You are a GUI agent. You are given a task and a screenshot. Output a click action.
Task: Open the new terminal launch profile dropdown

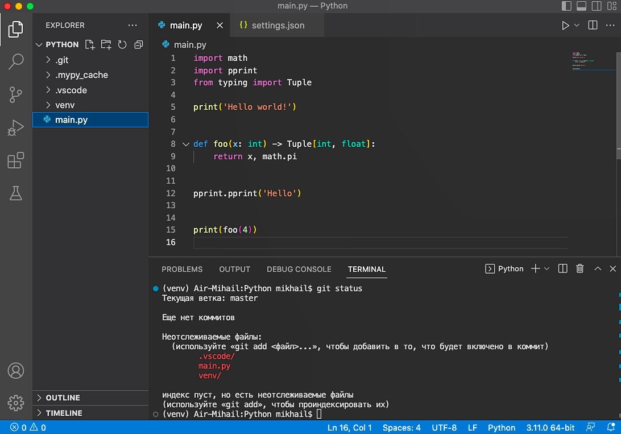click(547, 269)
